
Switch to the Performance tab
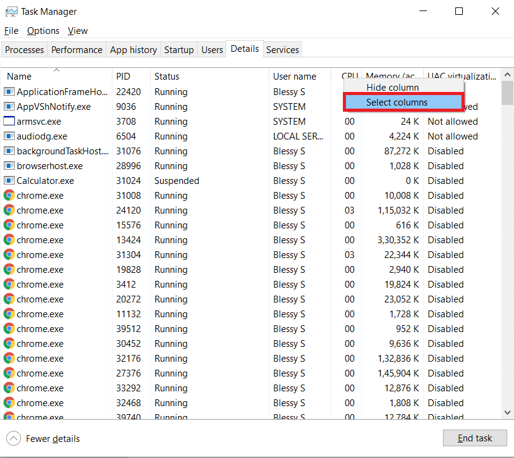tap(77, 49)
